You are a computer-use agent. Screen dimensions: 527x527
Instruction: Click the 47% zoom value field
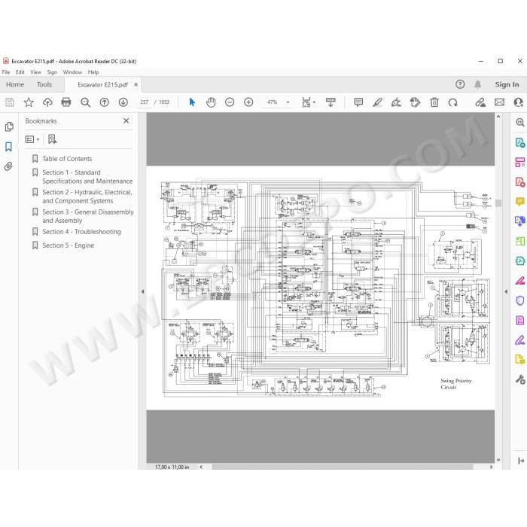pos(273,102)
